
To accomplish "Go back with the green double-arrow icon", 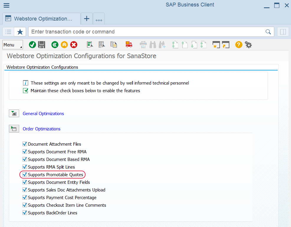I will pos(55,45).
